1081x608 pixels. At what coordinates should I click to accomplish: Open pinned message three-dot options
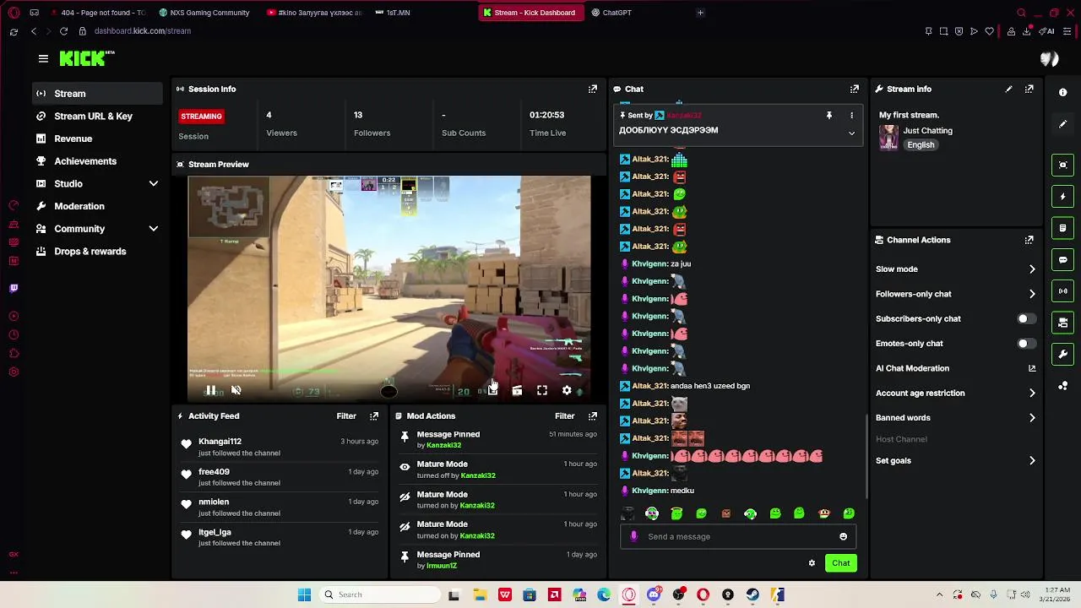point(851,115)
